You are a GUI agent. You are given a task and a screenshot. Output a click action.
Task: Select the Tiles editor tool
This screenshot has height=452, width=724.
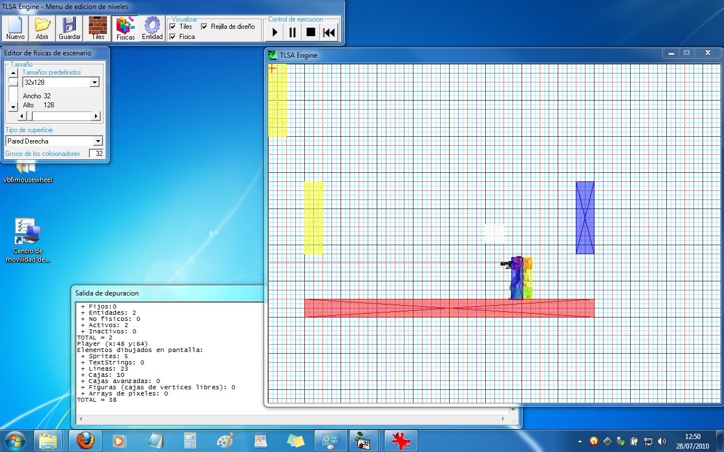(x=98, y=28)
